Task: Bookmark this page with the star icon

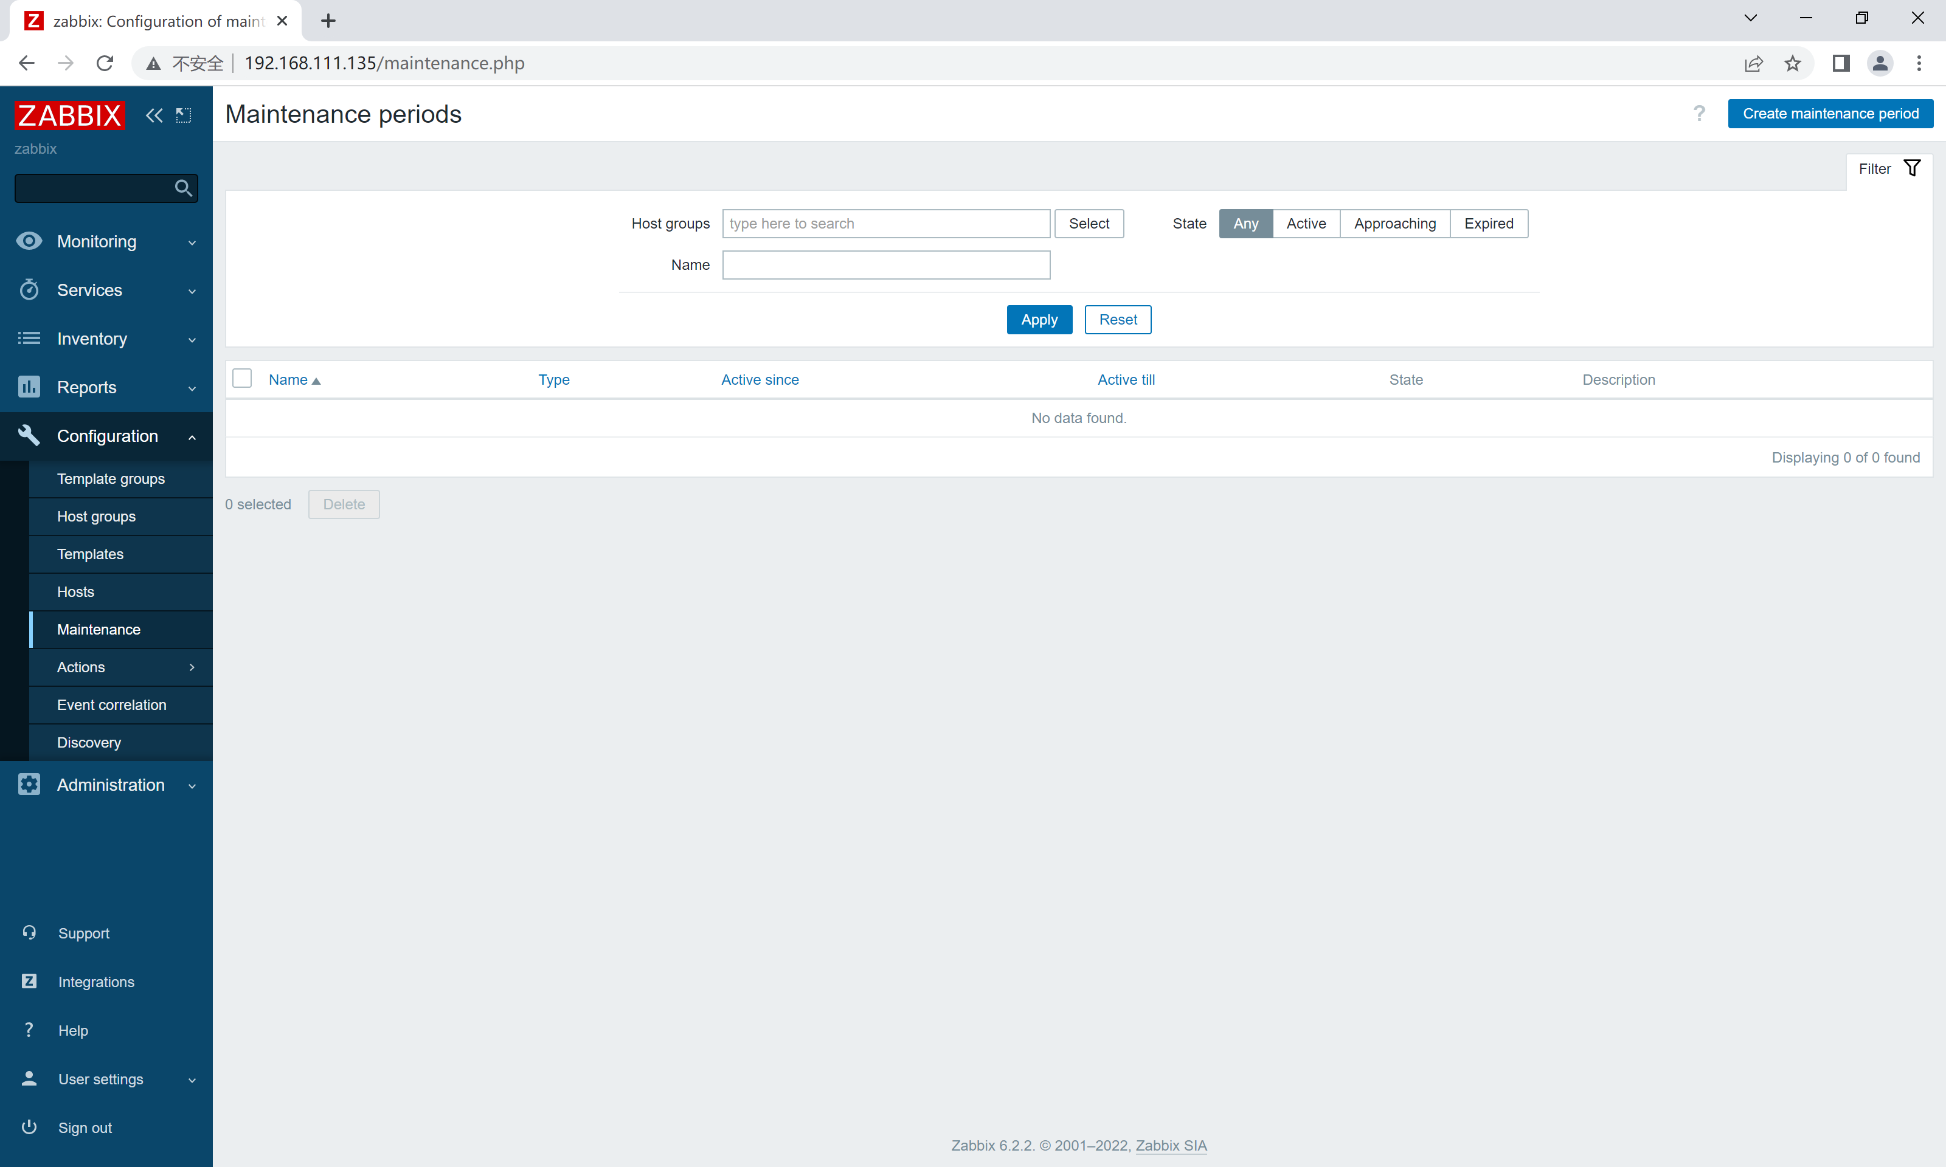Action: [x=1793, y=63]
